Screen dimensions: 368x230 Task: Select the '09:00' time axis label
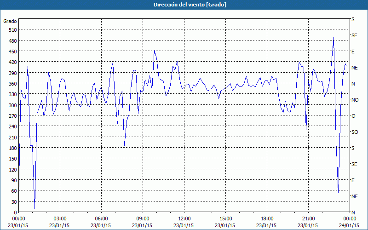[x=144, y=219]
